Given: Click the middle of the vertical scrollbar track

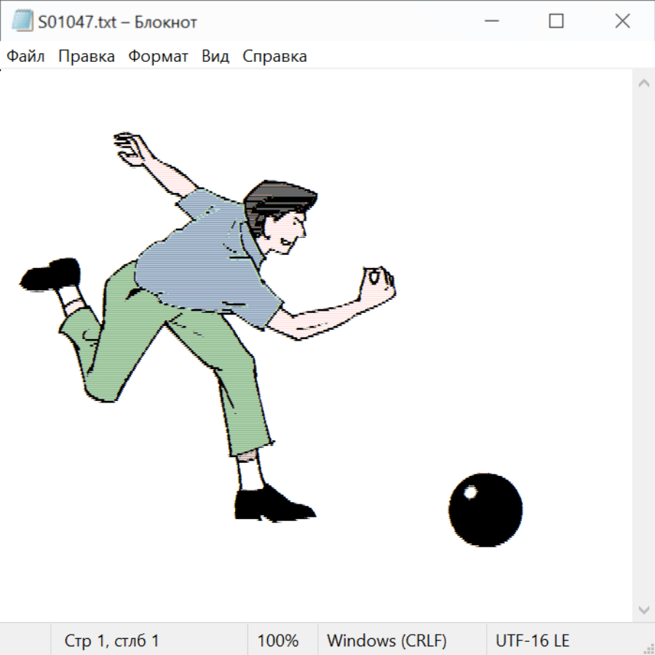Looking at the screenshot, I should coord(643,346).
